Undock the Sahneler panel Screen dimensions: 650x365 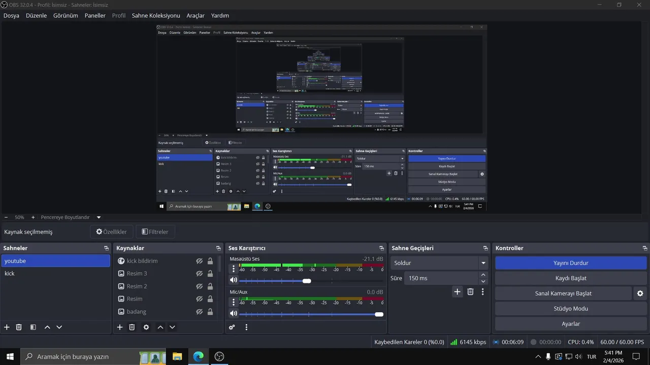click(106, 248)
